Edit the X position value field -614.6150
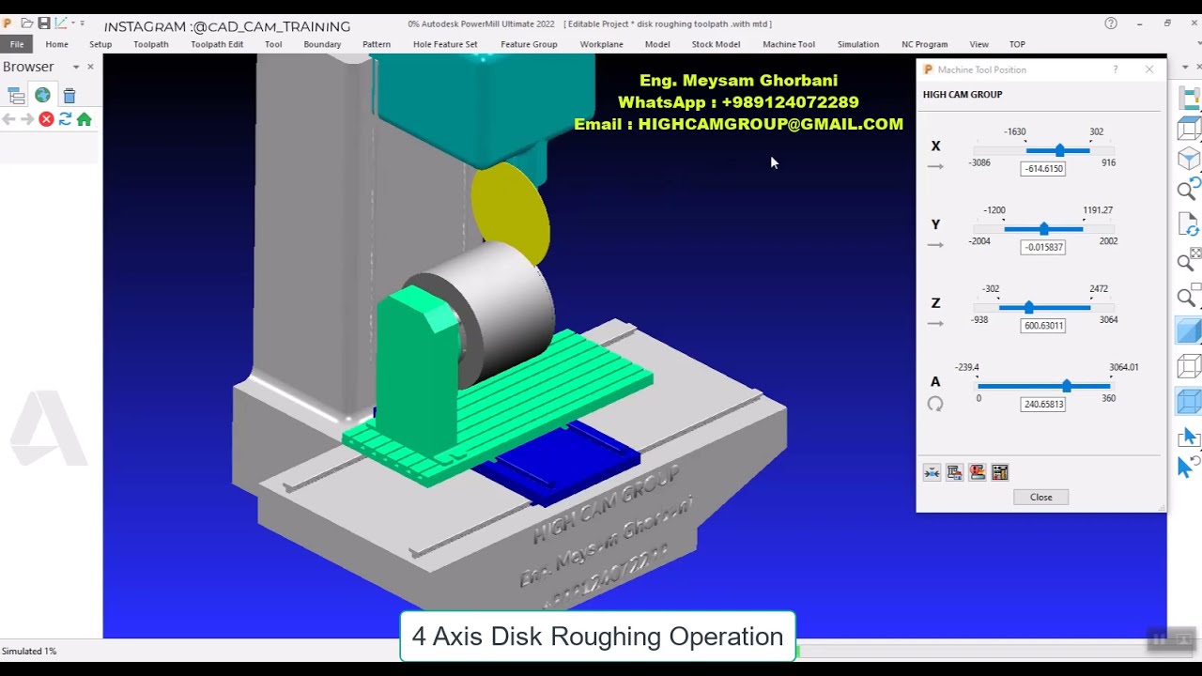The width and height of the screenshot is (1202, 676). [x=1043, y=169]
